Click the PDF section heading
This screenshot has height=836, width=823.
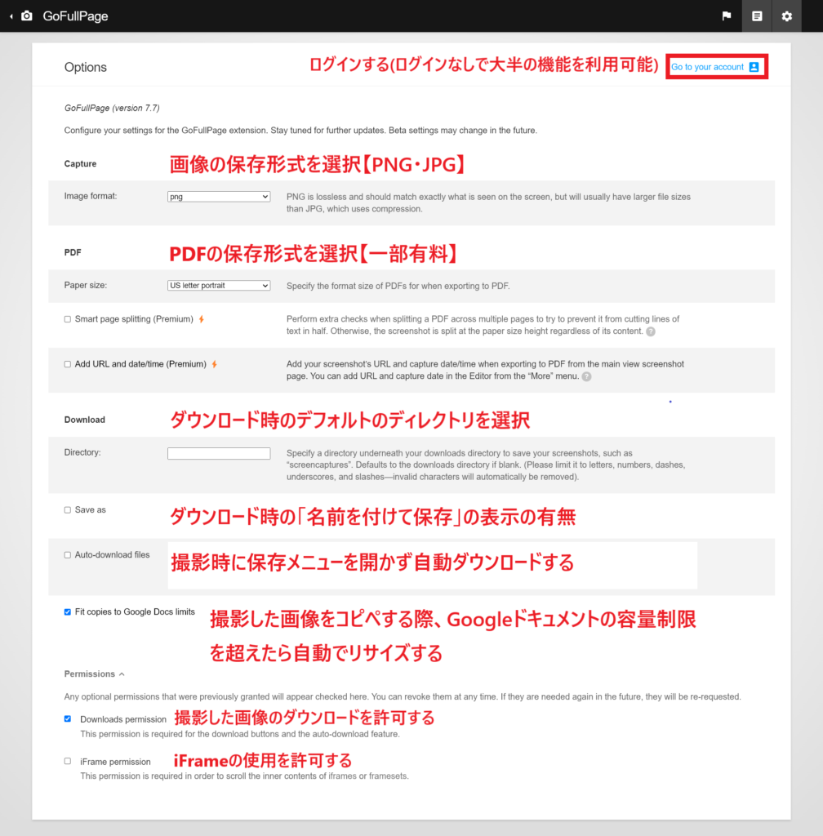tap(73, 252)
